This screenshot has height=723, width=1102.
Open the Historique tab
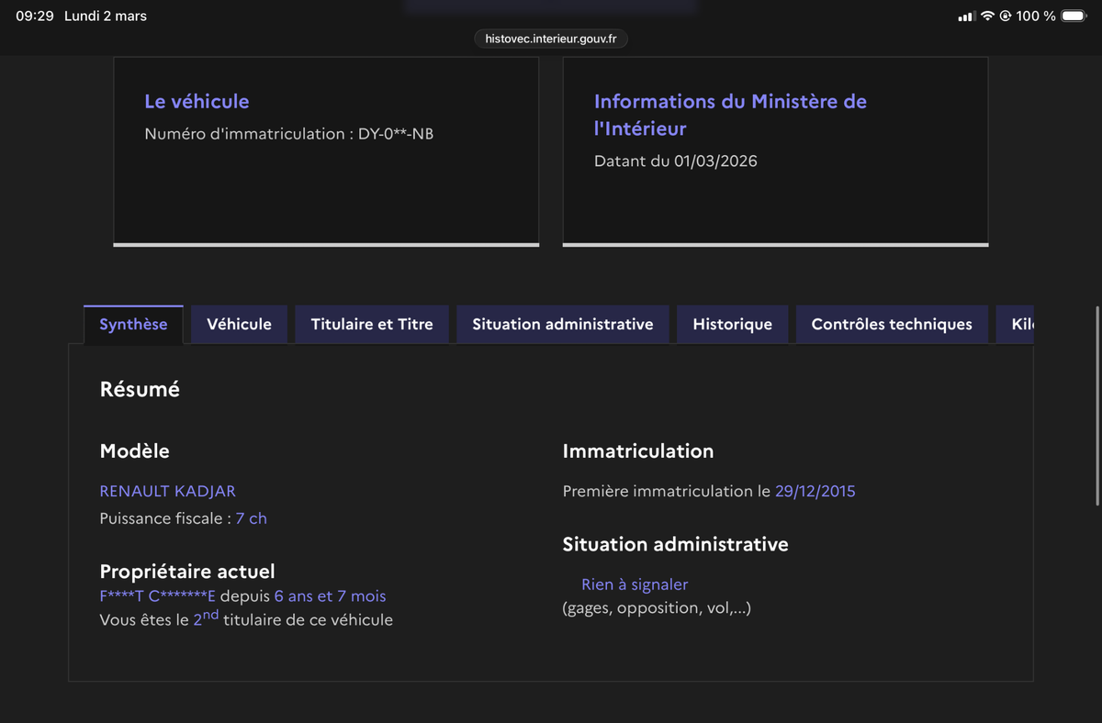[732, 325]
